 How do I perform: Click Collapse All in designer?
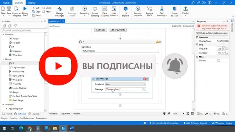(x=188, y=26)
